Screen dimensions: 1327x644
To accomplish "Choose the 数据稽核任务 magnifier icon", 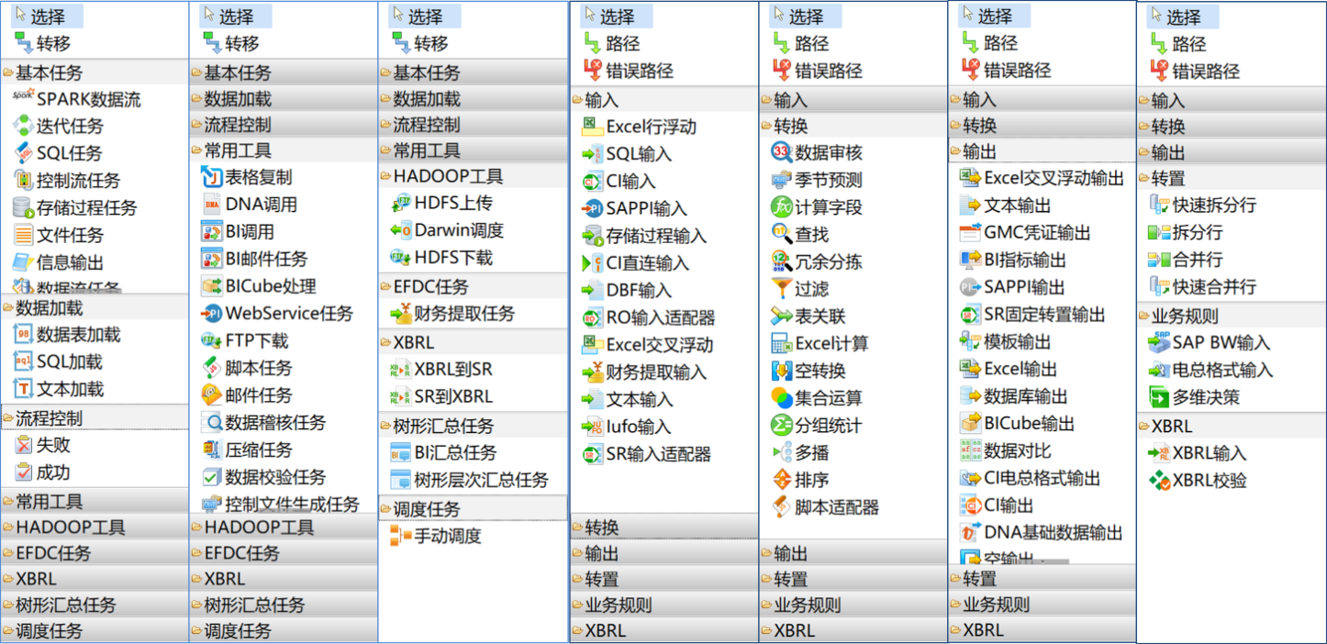I will pos(212,422).
